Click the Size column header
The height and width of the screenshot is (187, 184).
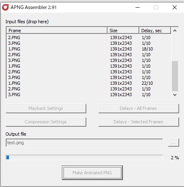(123, 31)
